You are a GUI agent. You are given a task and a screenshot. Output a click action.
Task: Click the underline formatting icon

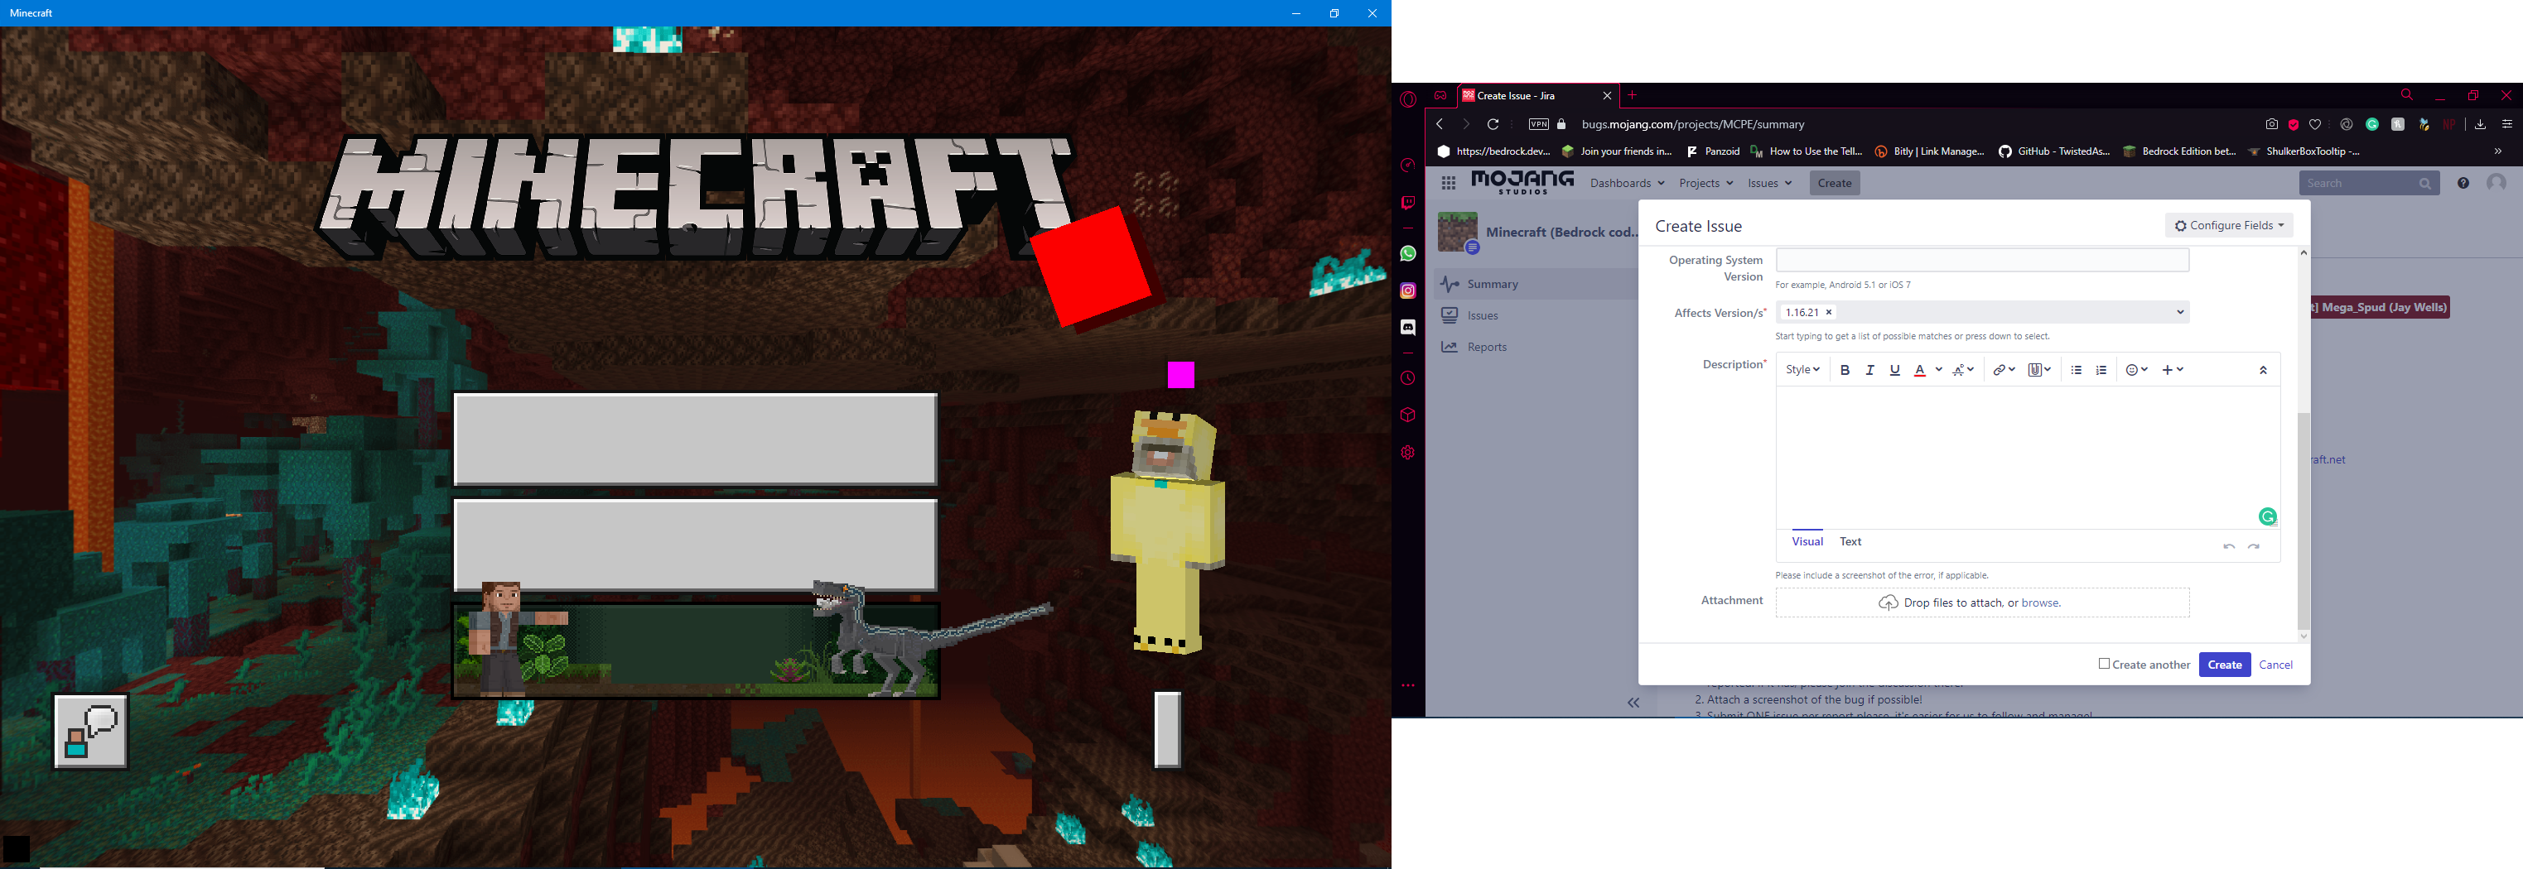coord(1894,370)
